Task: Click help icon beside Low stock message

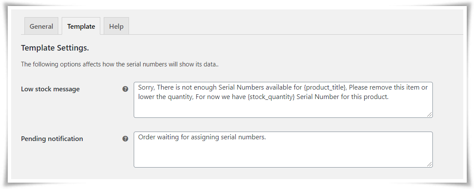Action: pyautogui.click(x=125, y=89)
